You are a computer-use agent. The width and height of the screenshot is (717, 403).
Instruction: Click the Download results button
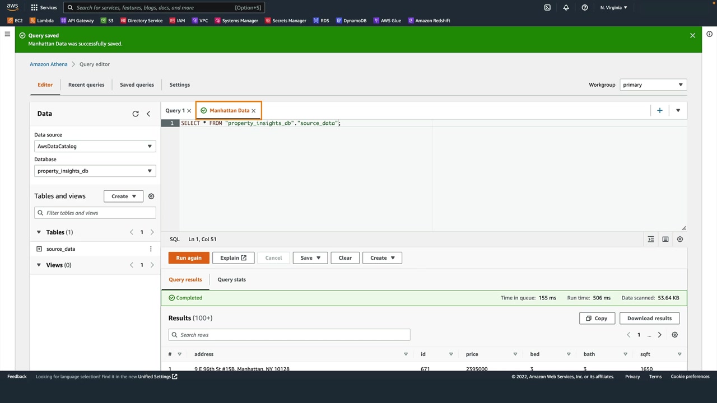click(649, 318)
